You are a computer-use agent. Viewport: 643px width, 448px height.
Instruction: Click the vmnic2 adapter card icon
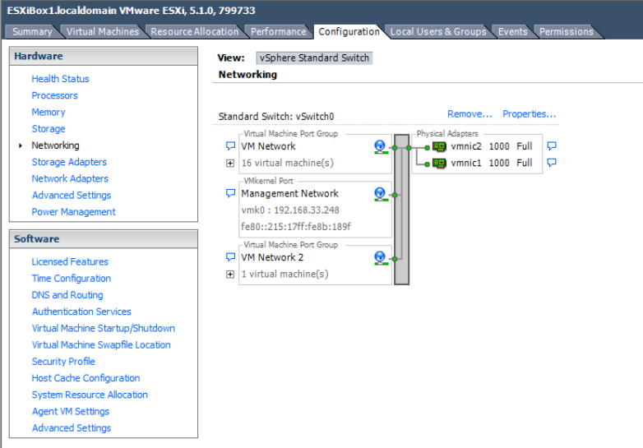[439, 146]
